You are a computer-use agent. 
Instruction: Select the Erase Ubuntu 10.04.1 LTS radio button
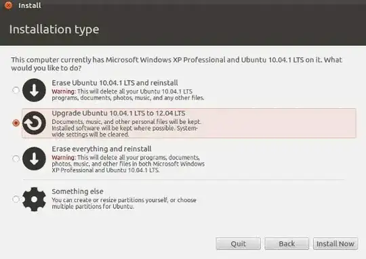click(16, 90)
